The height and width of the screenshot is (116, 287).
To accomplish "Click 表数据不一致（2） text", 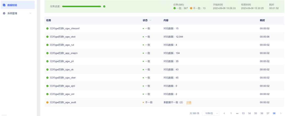I will pyautogui.click(x=173, y=102).
